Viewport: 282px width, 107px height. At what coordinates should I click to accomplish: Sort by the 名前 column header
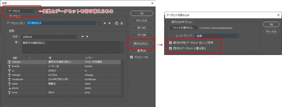pos(15,58)
